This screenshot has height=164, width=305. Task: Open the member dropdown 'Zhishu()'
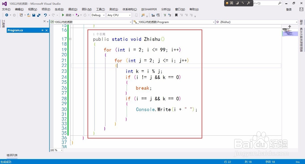click(x=257, y=22)
